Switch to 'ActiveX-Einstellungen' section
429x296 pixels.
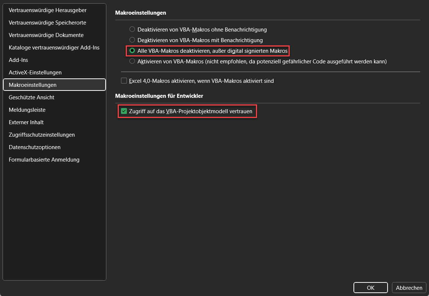tap(54, 73)
